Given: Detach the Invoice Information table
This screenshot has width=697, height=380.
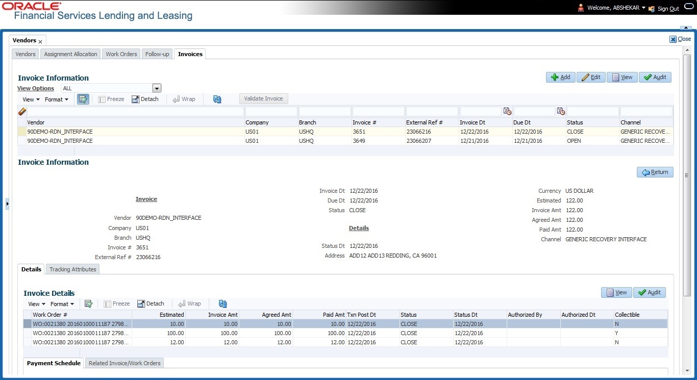Looking at the screenshot, I should (x=145, y=99).
